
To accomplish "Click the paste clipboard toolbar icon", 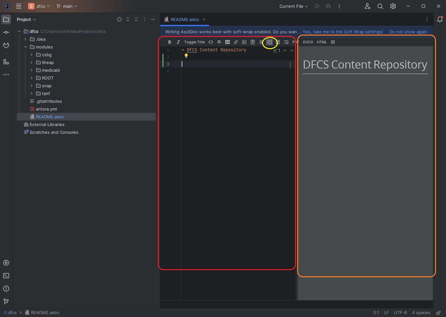I will tap(253, 42).
